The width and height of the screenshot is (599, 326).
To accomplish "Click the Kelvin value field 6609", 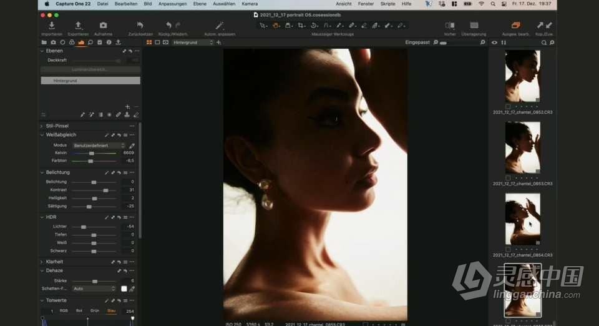I will click(129, 153).
